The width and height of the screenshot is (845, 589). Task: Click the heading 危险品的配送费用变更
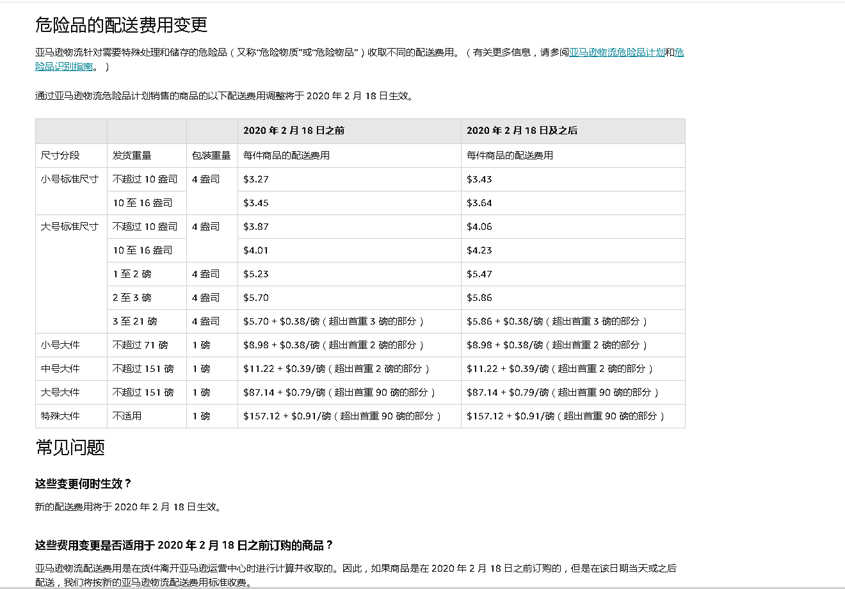pos(122,25)
